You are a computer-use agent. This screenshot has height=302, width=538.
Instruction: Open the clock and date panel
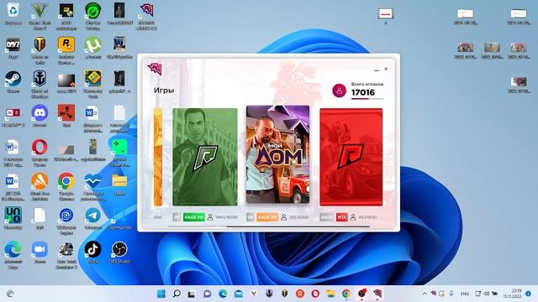click(513, 294)
